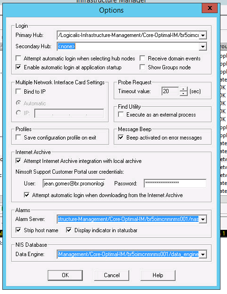
Task: Increase the Timeout value with up arrow
Action: point(183,89)
